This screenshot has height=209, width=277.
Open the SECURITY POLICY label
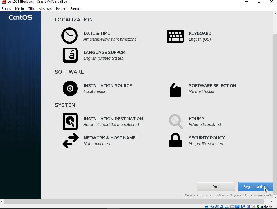pos(207,138)
